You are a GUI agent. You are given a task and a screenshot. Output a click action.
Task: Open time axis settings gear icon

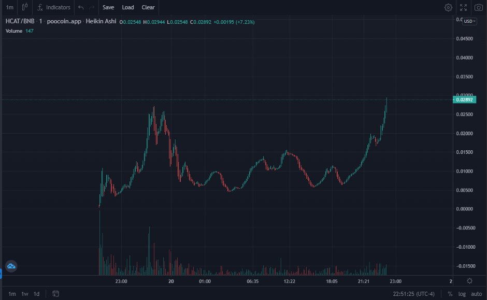pyautogui.click(x=469, y=281)
